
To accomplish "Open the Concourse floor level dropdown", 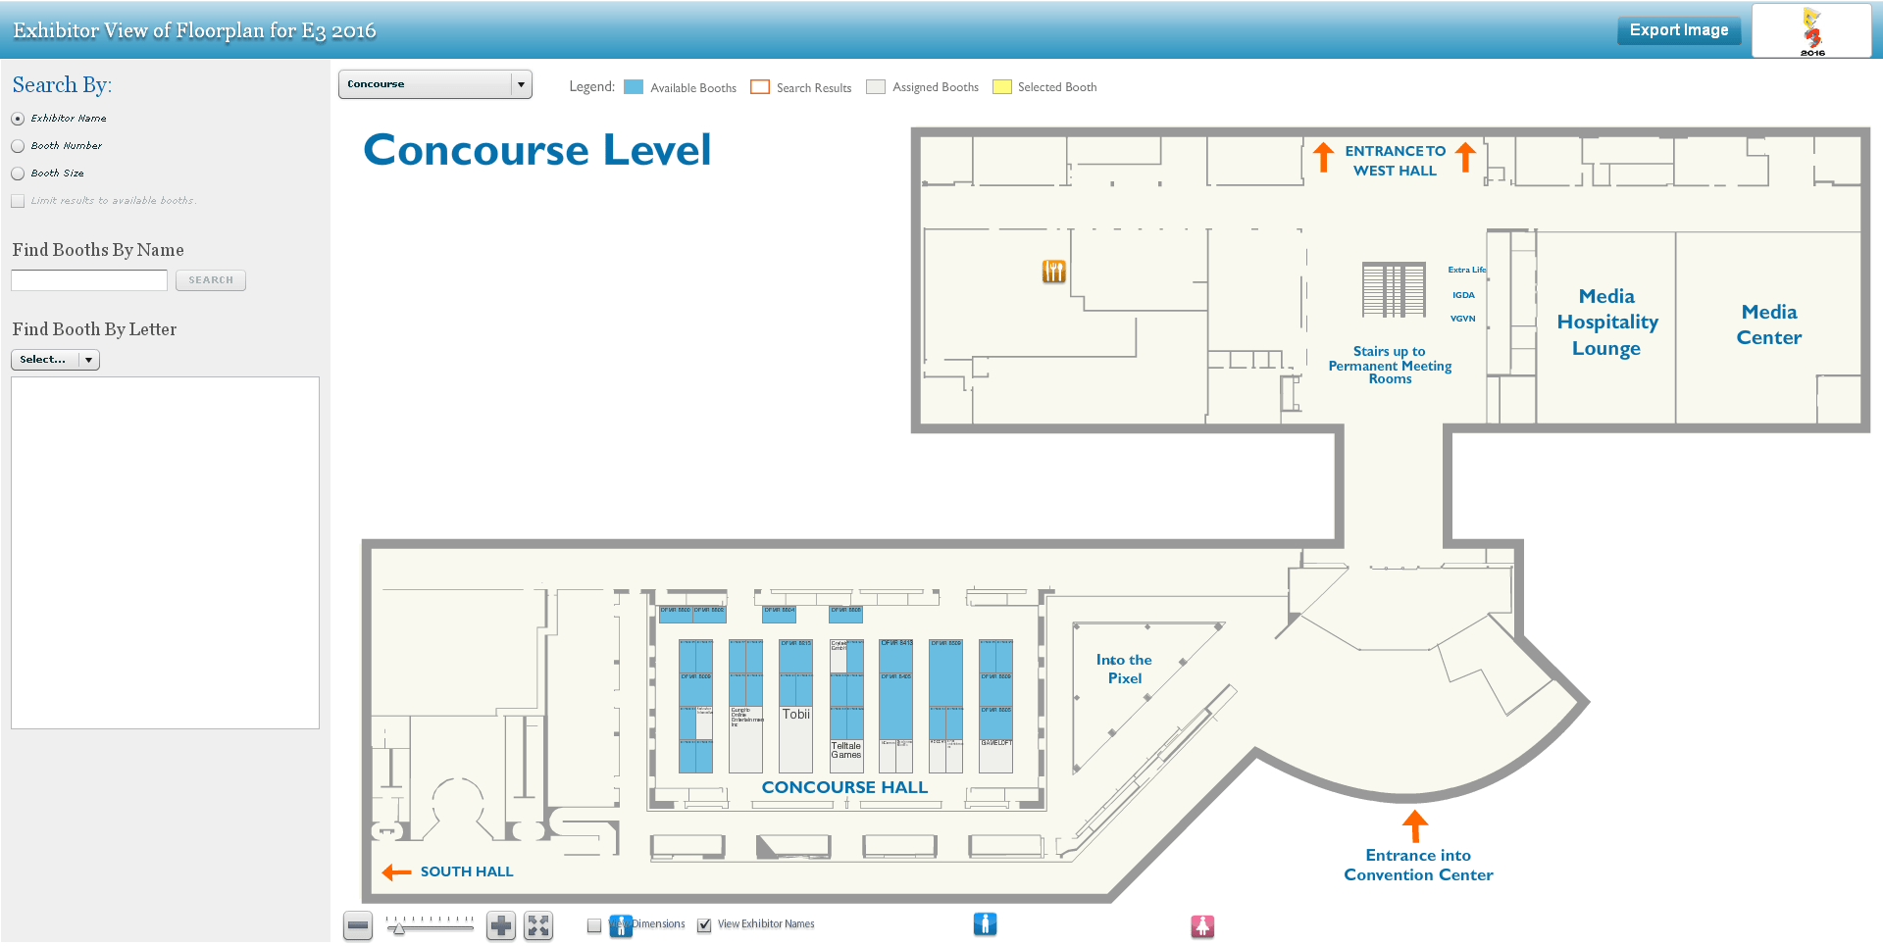I will 434,84.
